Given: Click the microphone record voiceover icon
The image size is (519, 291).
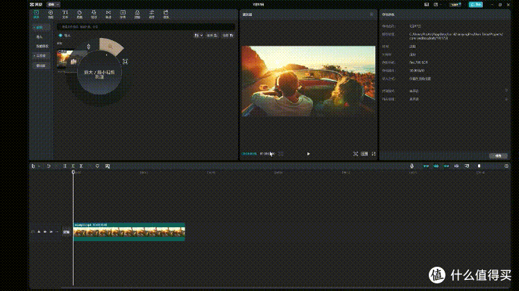Looking at the screenshot, I should 411,166.
